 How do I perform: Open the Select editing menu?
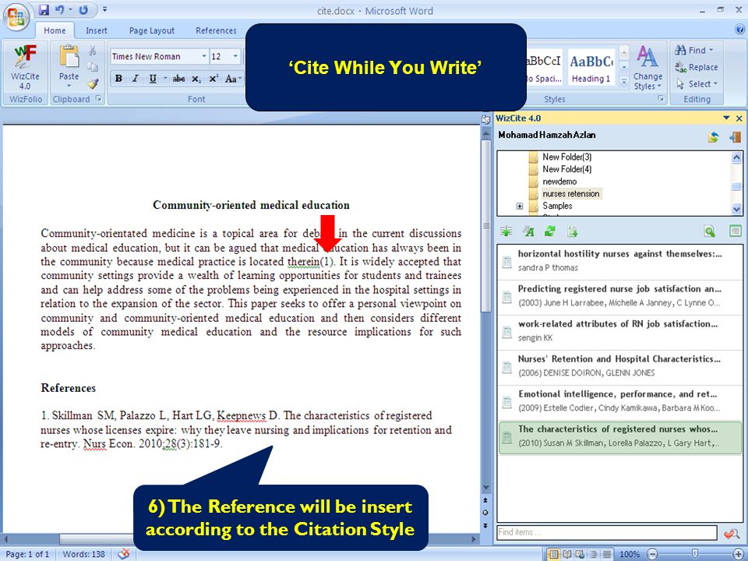tap(697, 84)
